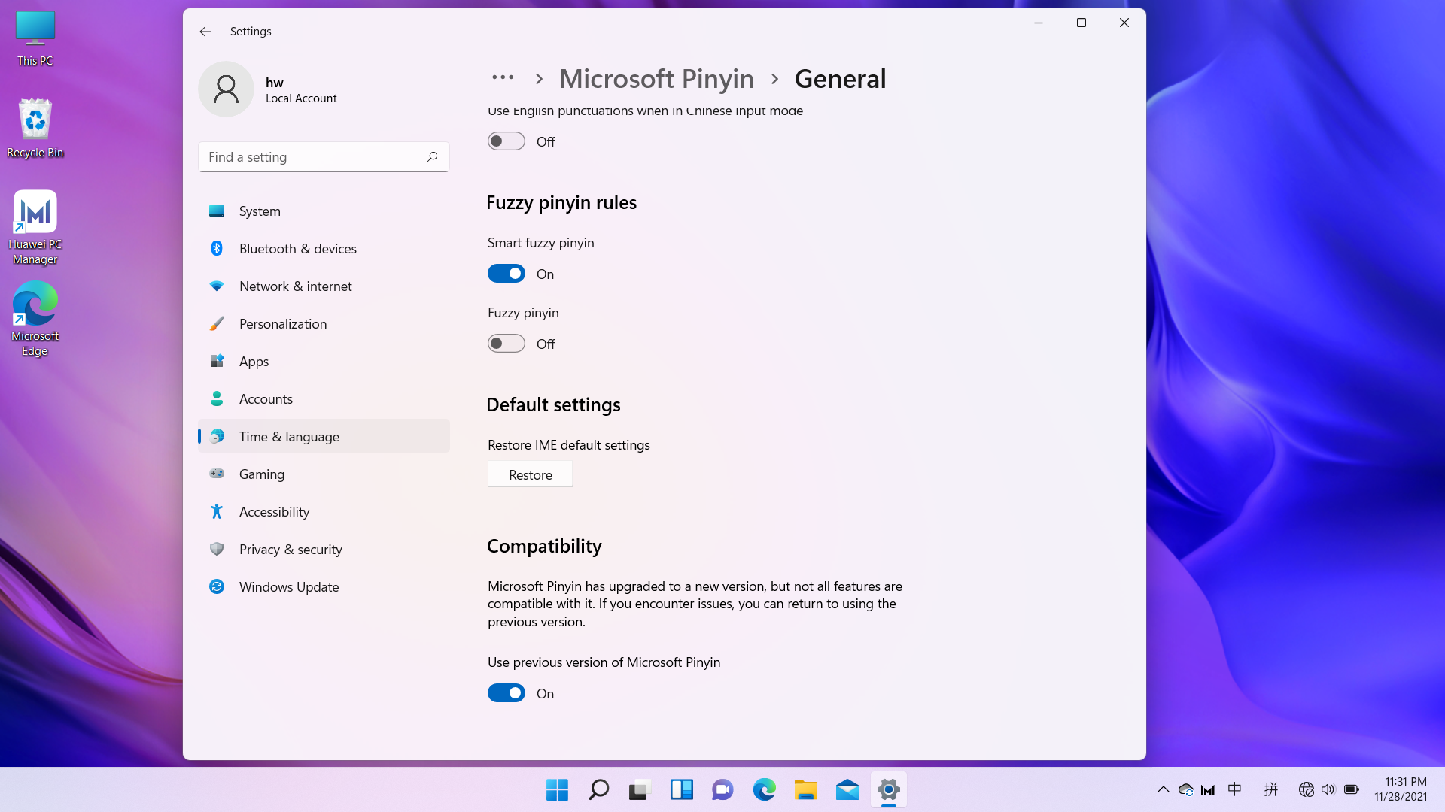Screen dimensions: 1445x812
Task: Click Restore IME default settings button
Action: click(x=530, y=474)
